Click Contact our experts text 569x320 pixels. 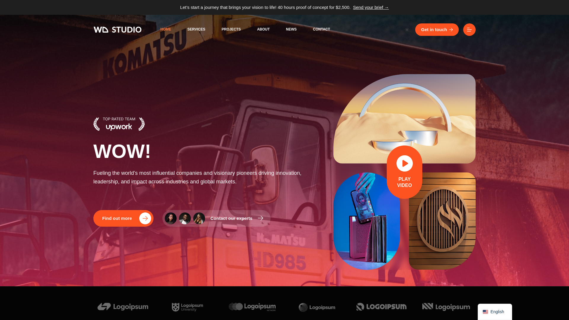coord(231,218)
